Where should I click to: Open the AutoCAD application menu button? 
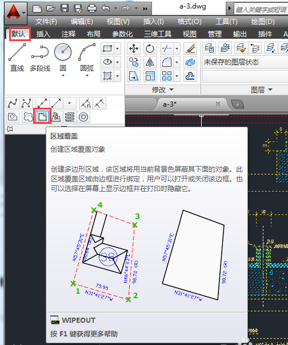15,13
